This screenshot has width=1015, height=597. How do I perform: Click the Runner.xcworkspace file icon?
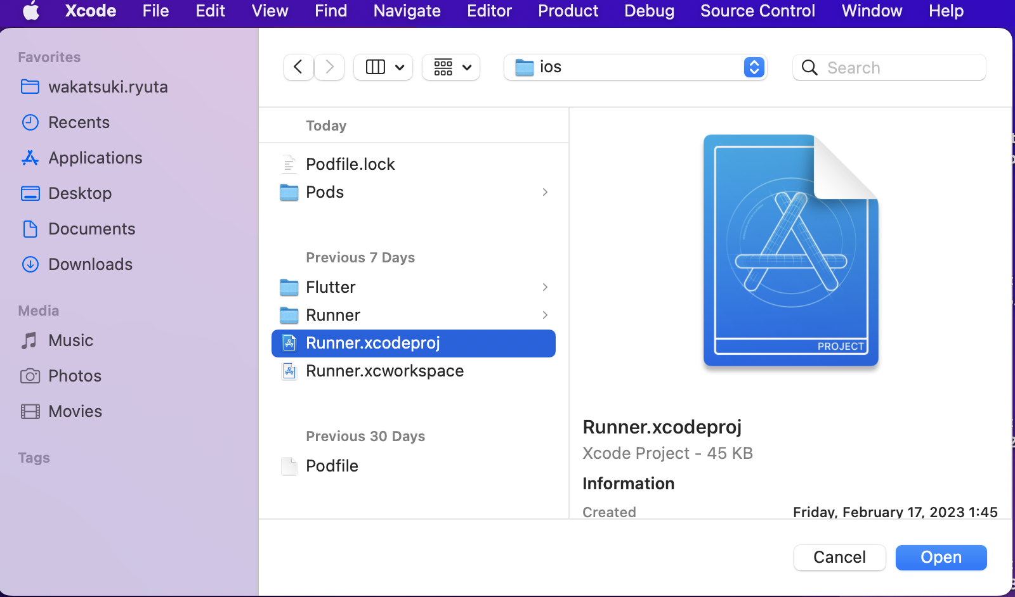(x=289, y=371)
